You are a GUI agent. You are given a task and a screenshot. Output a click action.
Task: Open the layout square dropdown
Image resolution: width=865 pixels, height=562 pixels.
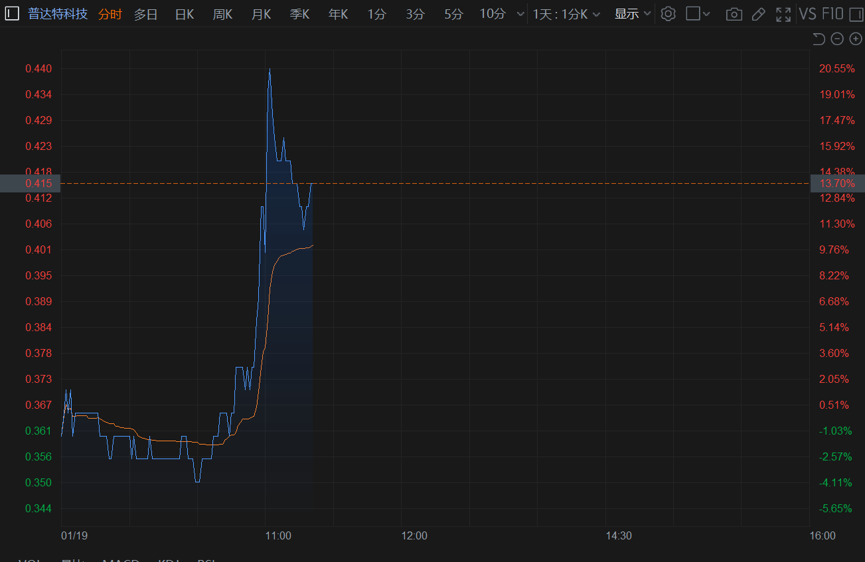point(698,14)
